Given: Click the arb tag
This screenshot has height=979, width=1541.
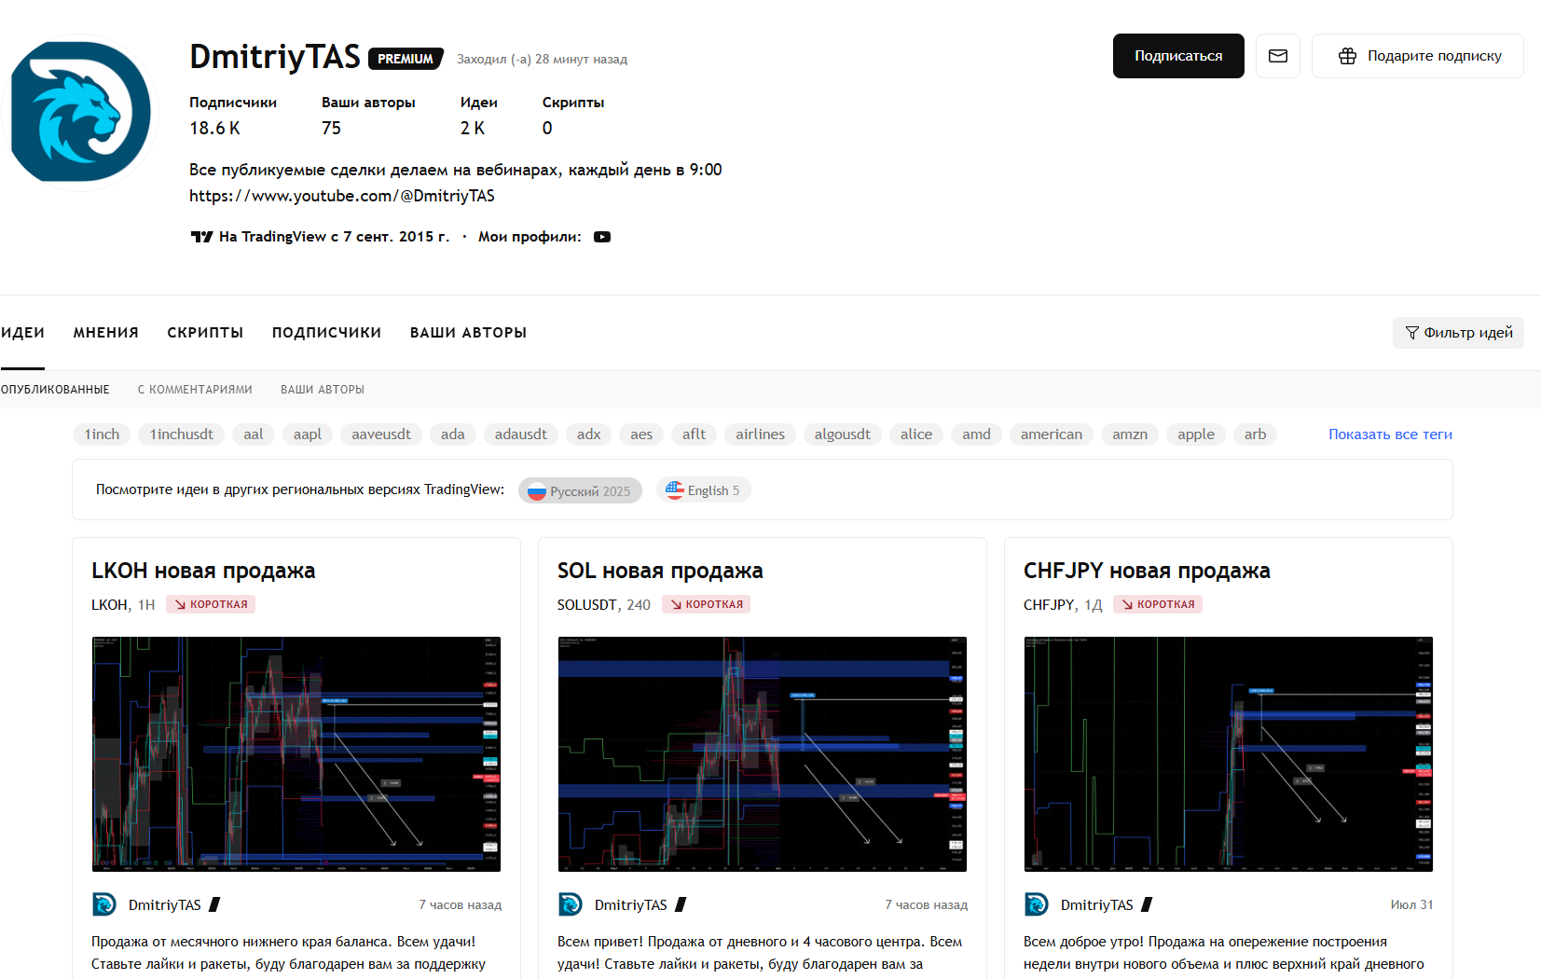Looking at the screenshot, I should point(1256,434).
